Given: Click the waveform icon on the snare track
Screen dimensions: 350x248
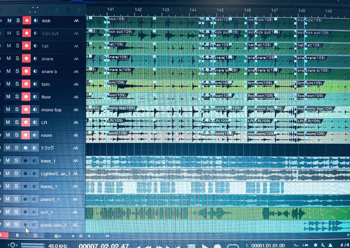Looking at the screenshot, I should 76,59.
